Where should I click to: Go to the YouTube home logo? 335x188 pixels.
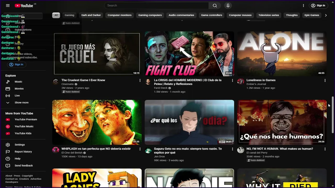(24, 5)
